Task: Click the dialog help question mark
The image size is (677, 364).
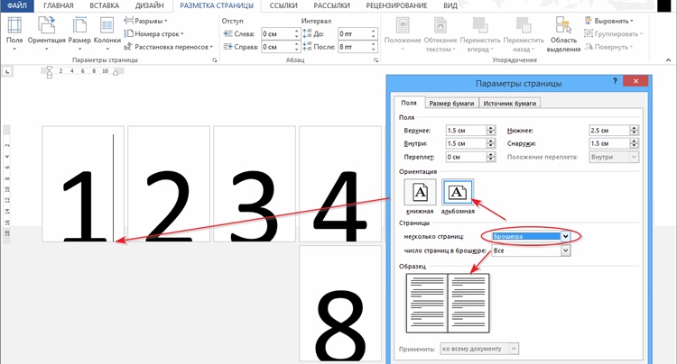Action: click(615, 81)
